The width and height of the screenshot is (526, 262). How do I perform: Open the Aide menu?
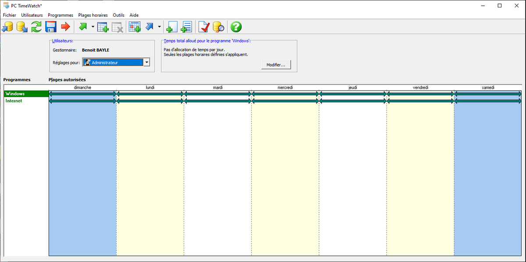(x=134, y=15)
